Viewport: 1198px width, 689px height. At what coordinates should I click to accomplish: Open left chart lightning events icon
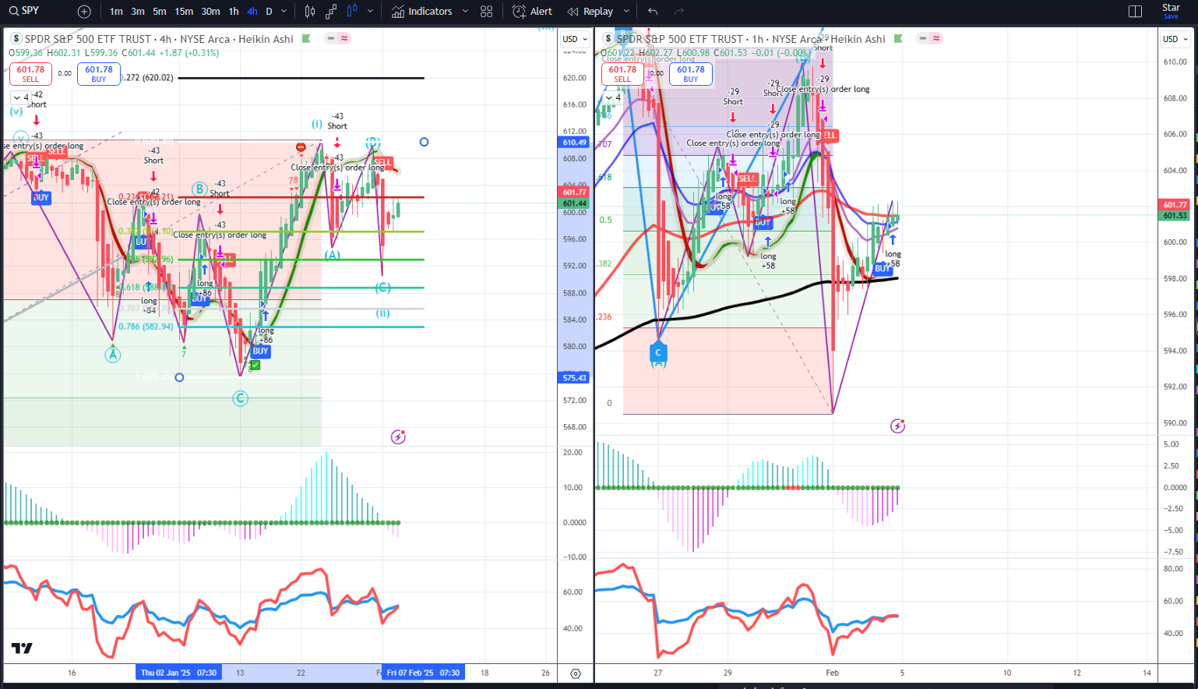click(398, 436)
